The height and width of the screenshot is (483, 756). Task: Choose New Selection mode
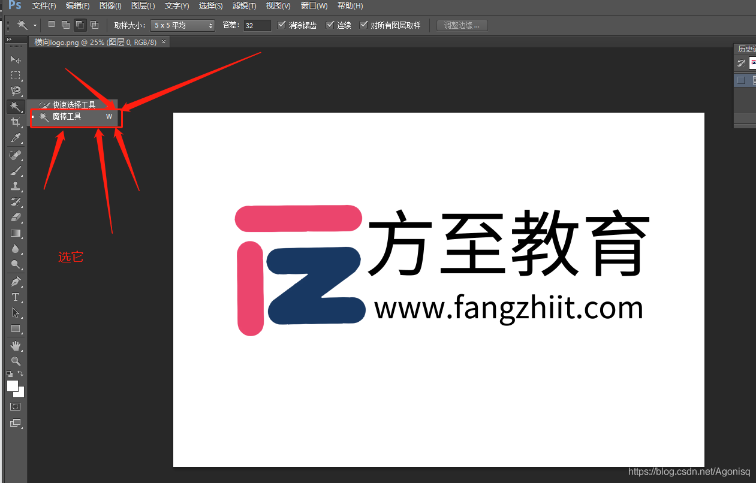[52, 25]
